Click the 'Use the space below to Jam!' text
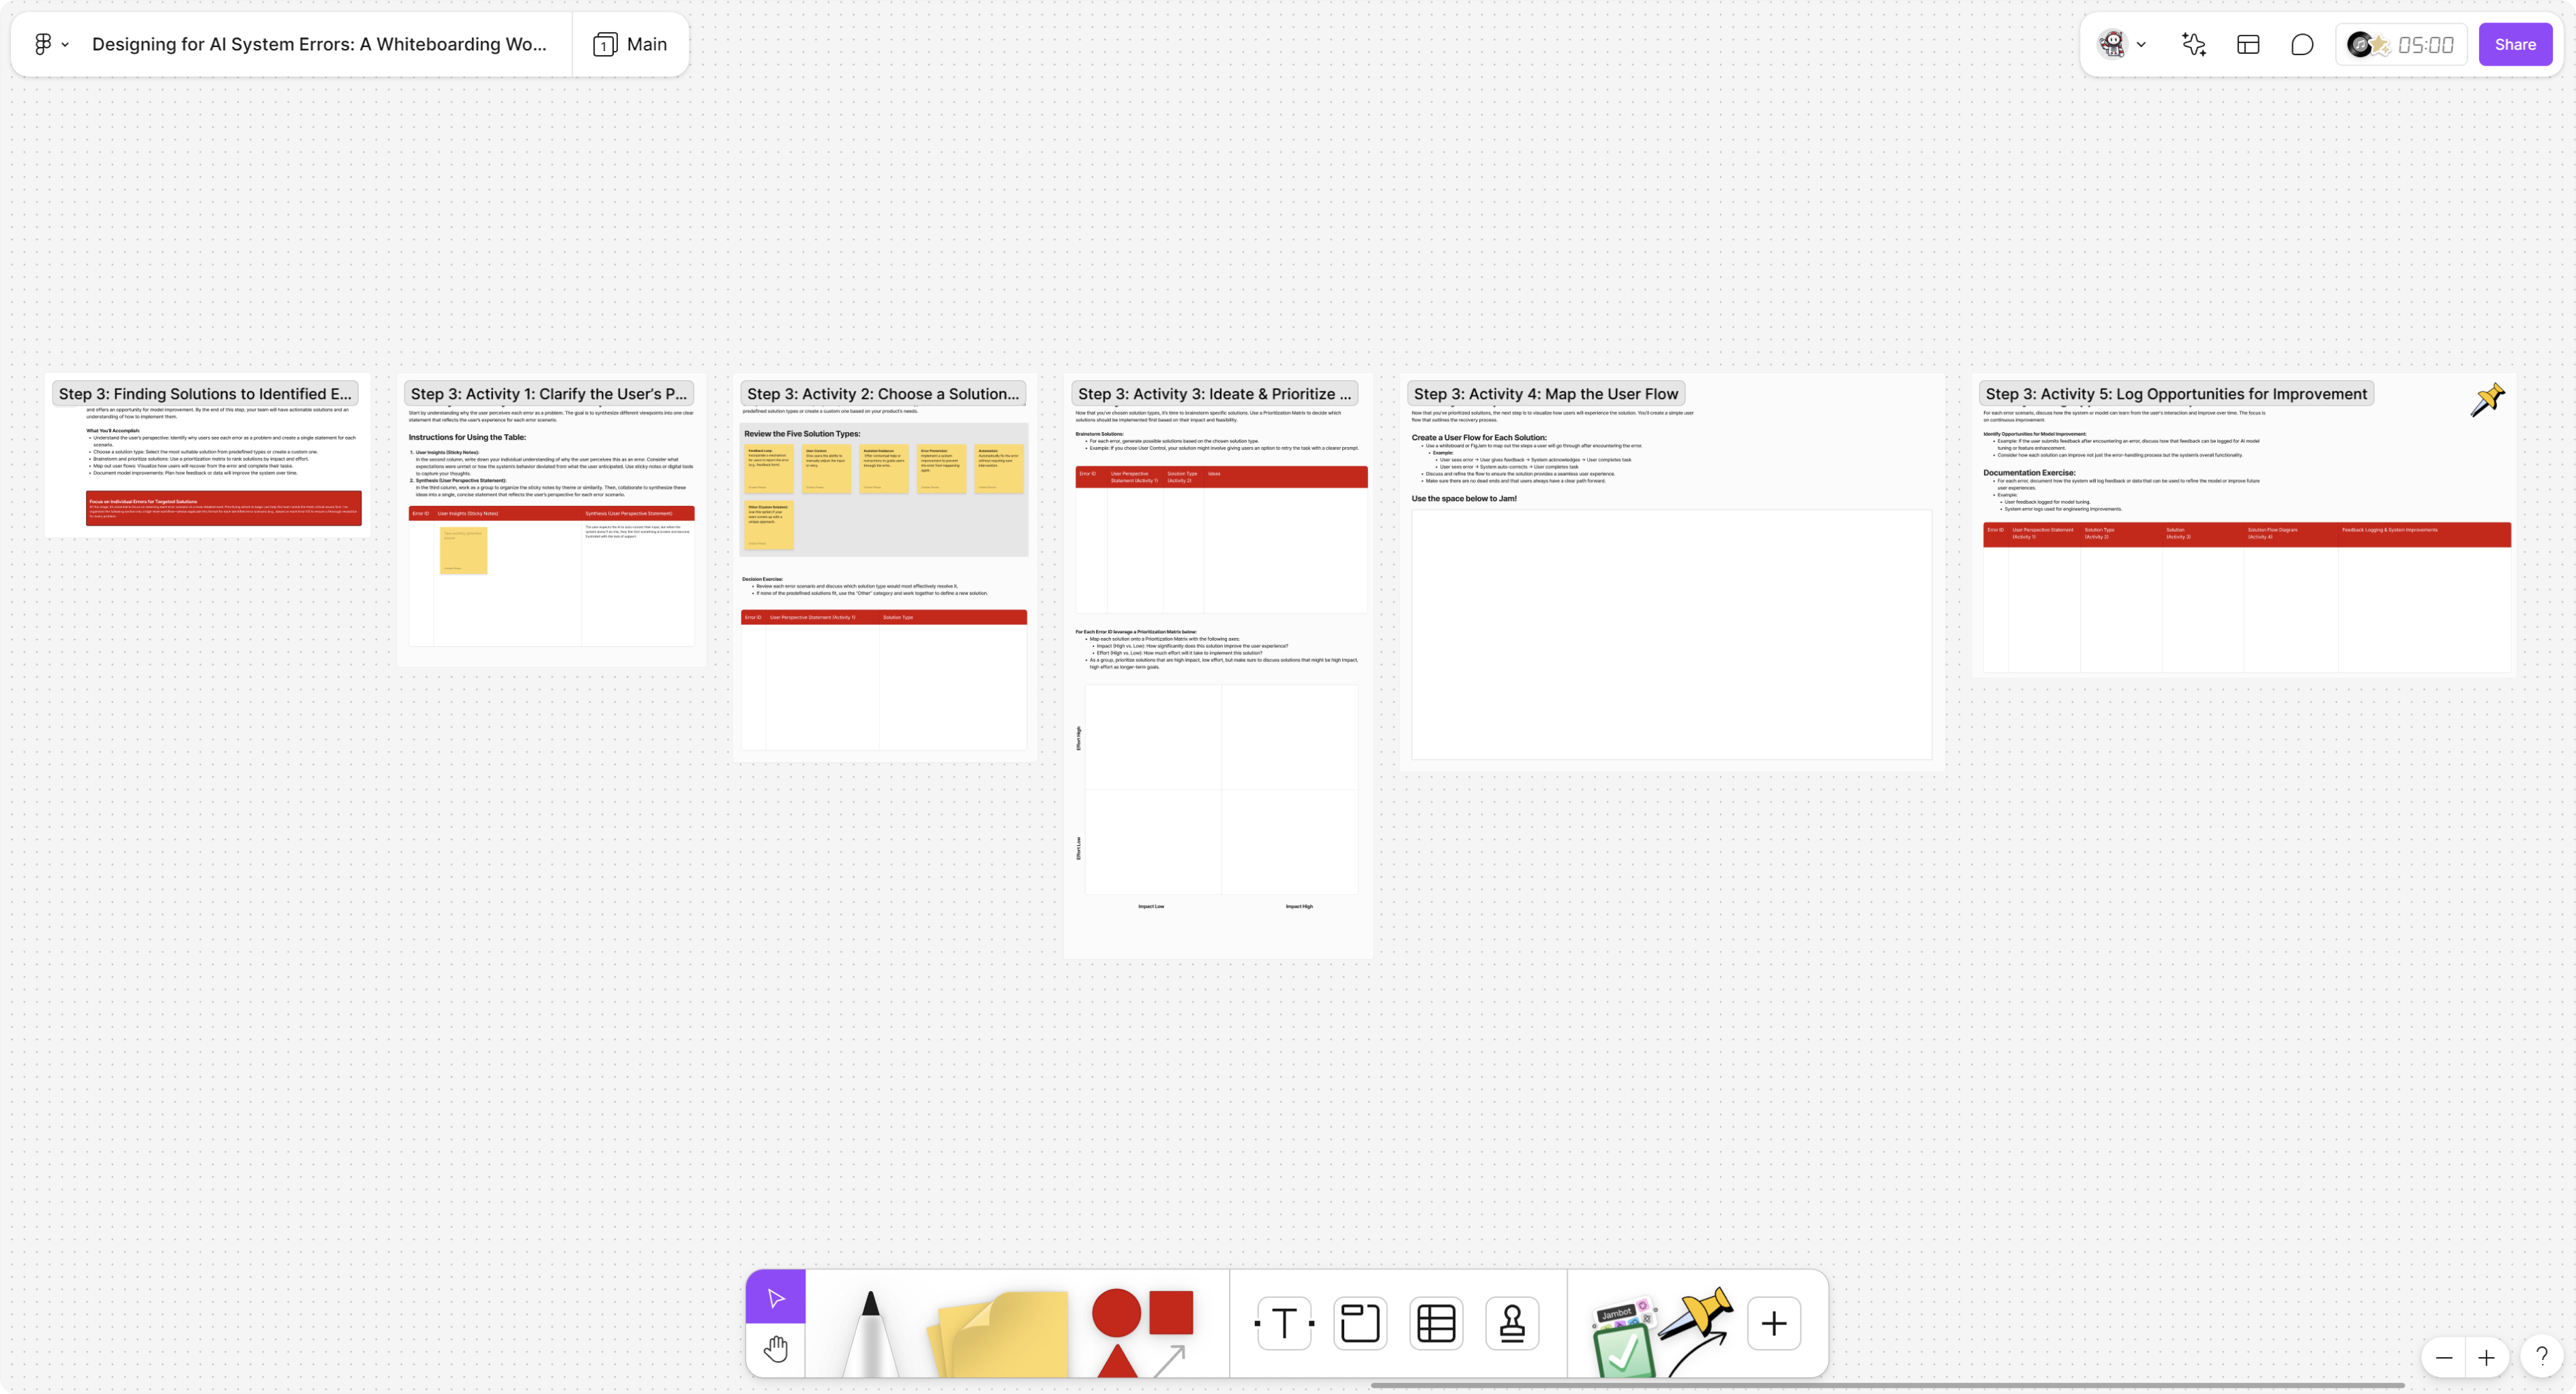Screen dimensions: 2576x1394 coord(1464,499)
